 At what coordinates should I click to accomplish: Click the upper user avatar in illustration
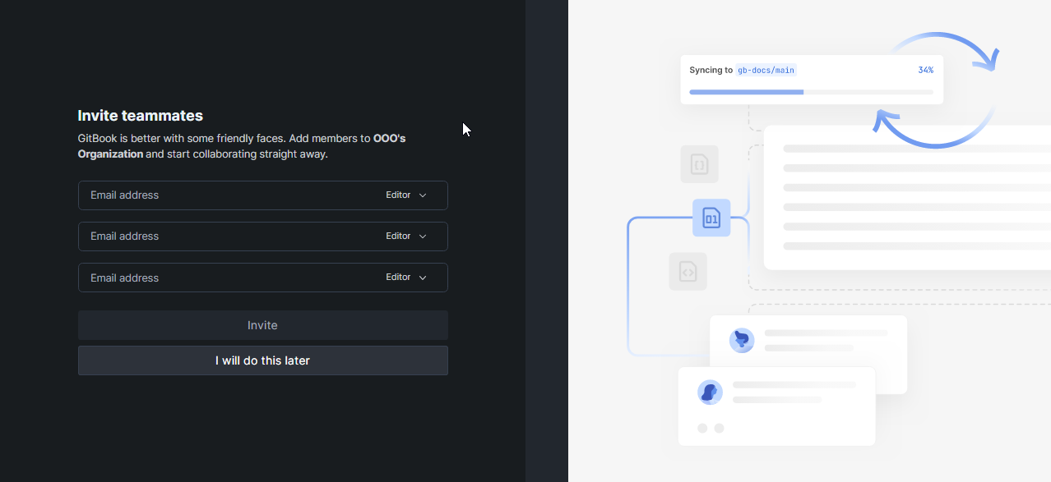point(742,340)
